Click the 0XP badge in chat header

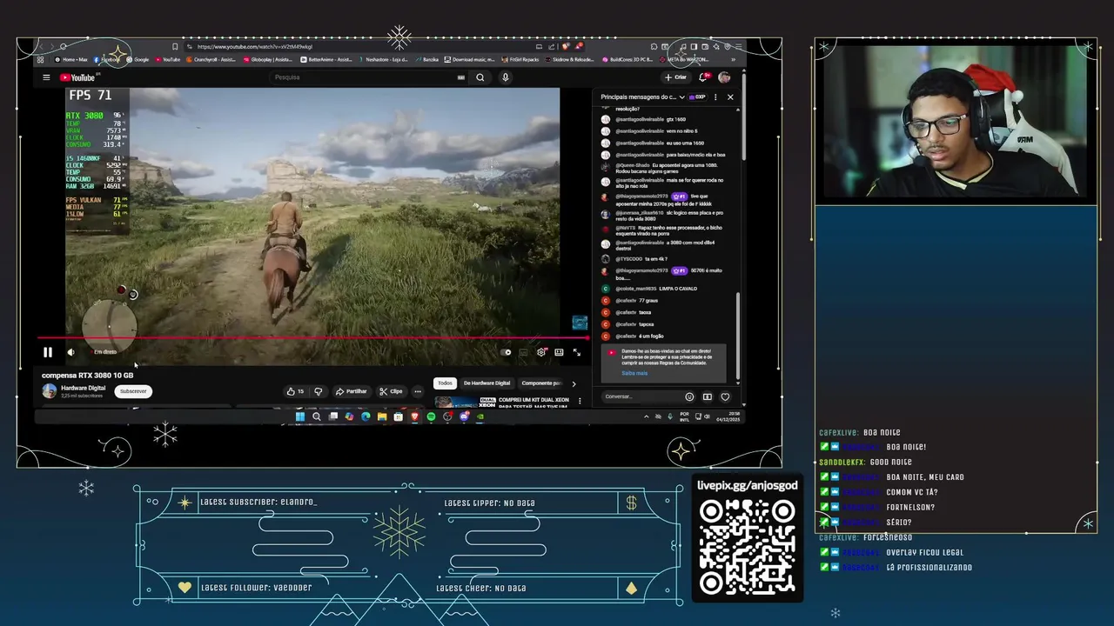[x=698, y=97]
